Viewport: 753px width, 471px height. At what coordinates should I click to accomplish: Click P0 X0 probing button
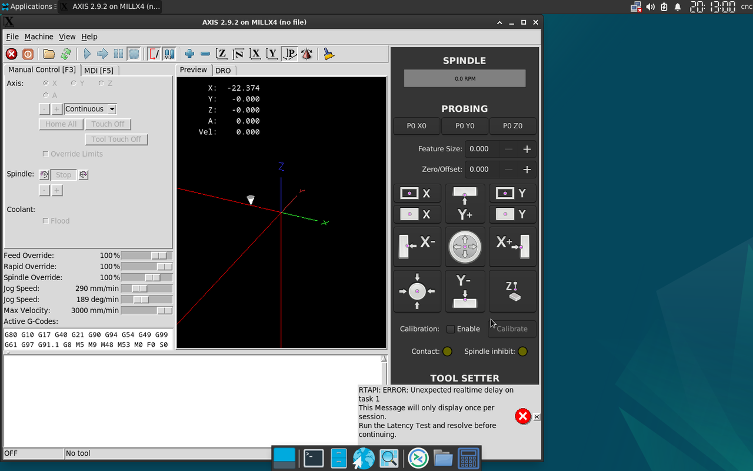tap(417, 126)
